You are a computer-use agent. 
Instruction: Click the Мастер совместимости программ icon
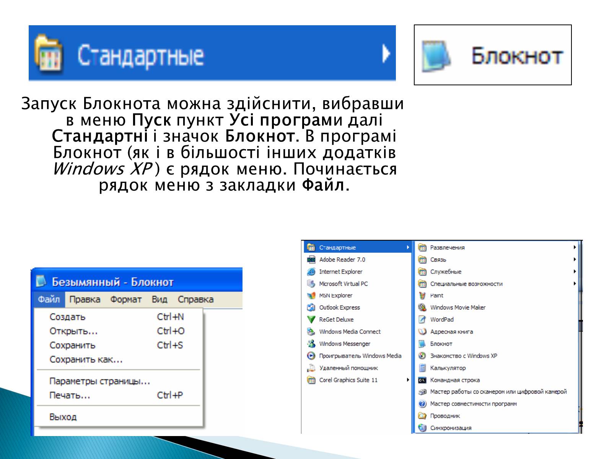click(x=422, y=404)
